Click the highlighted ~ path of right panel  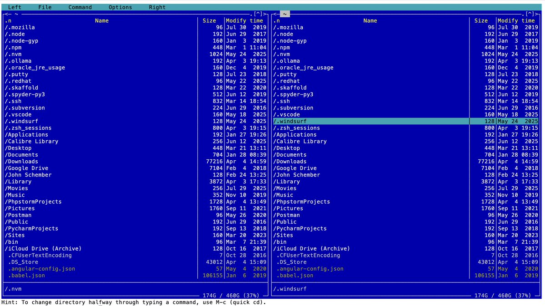pyautogui.click(x=285, y=14)
